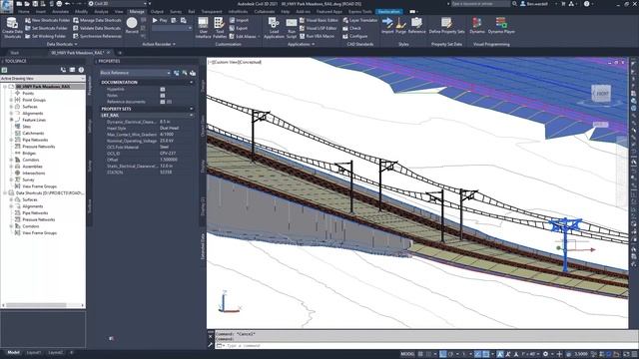639x359 pixels.
Task: Click Run Script
Action: (x=292, y=28)
